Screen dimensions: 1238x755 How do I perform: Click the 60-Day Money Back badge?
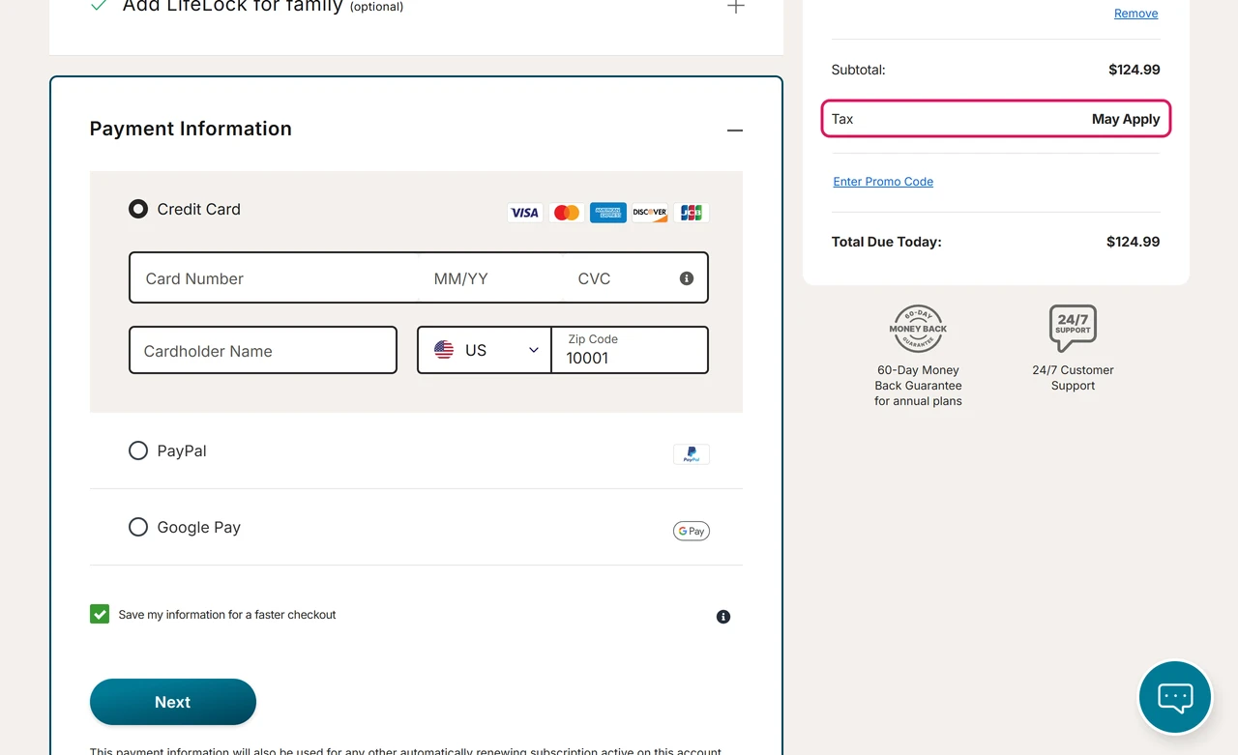[918, 329]
